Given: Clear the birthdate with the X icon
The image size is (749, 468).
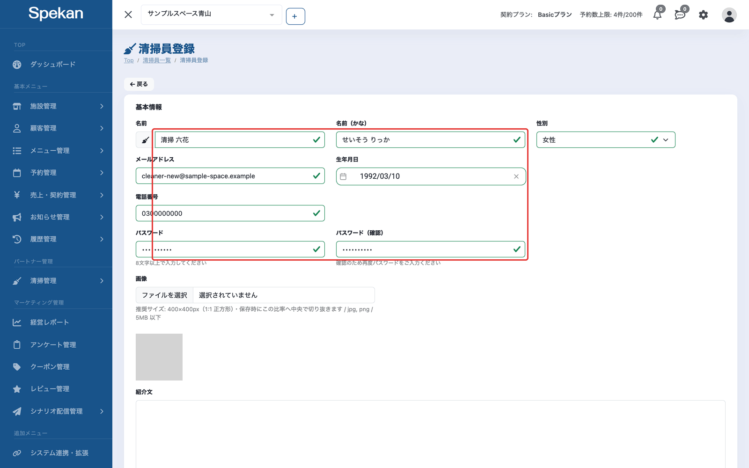Looking at the screenshot, I should click(x=516, y=176).
